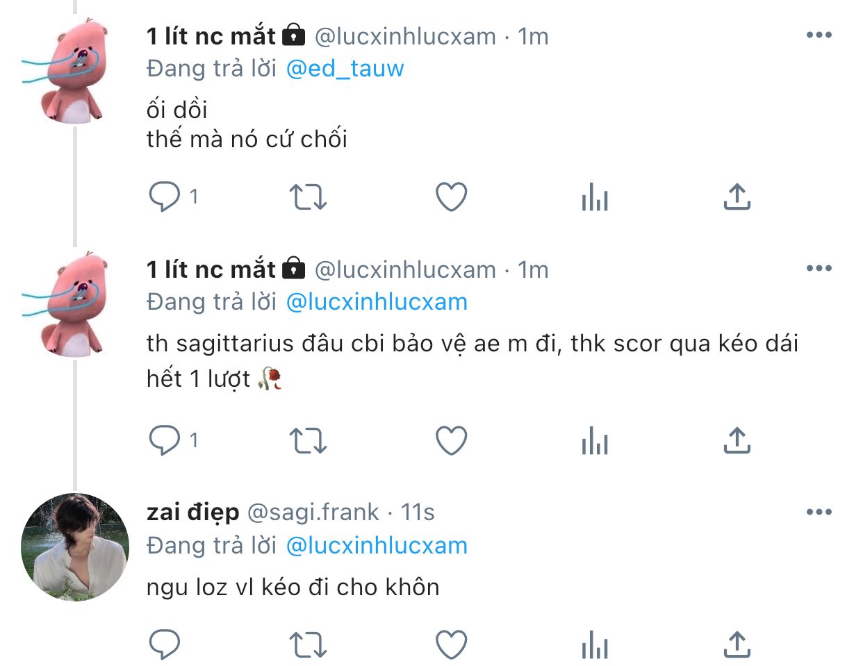The image size is (863, 666).
Task: View analytics for the sagittarius tweet
Action: point(595,440)
